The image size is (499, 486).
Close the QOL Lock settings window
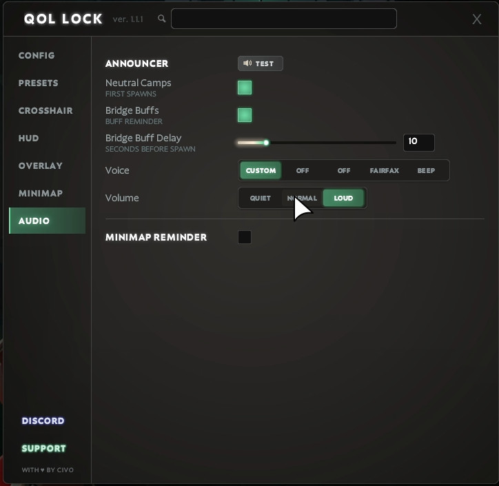tap(476, 19)
